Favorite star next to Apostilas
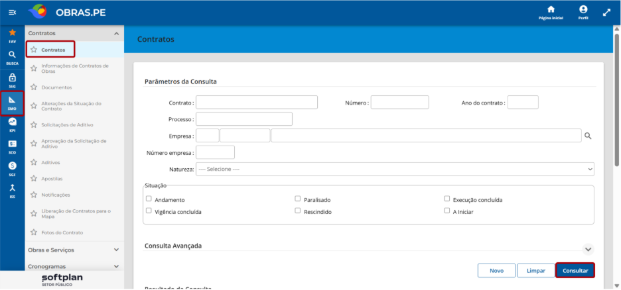621x290 pixels. (34, 179)
